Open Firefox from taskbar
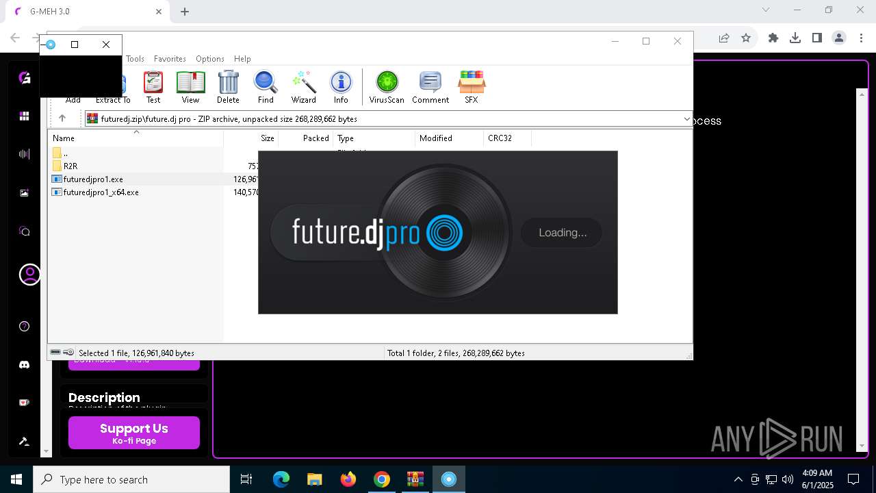 [348, 479]
